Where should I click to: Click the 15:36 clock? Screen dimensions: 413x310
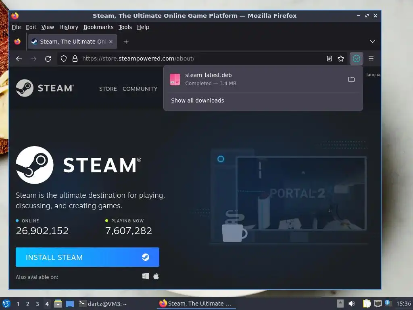coord(403,304)
